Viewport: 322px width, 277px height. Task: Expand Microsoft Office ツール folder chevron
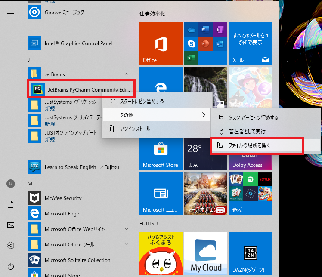pos(127,244)
